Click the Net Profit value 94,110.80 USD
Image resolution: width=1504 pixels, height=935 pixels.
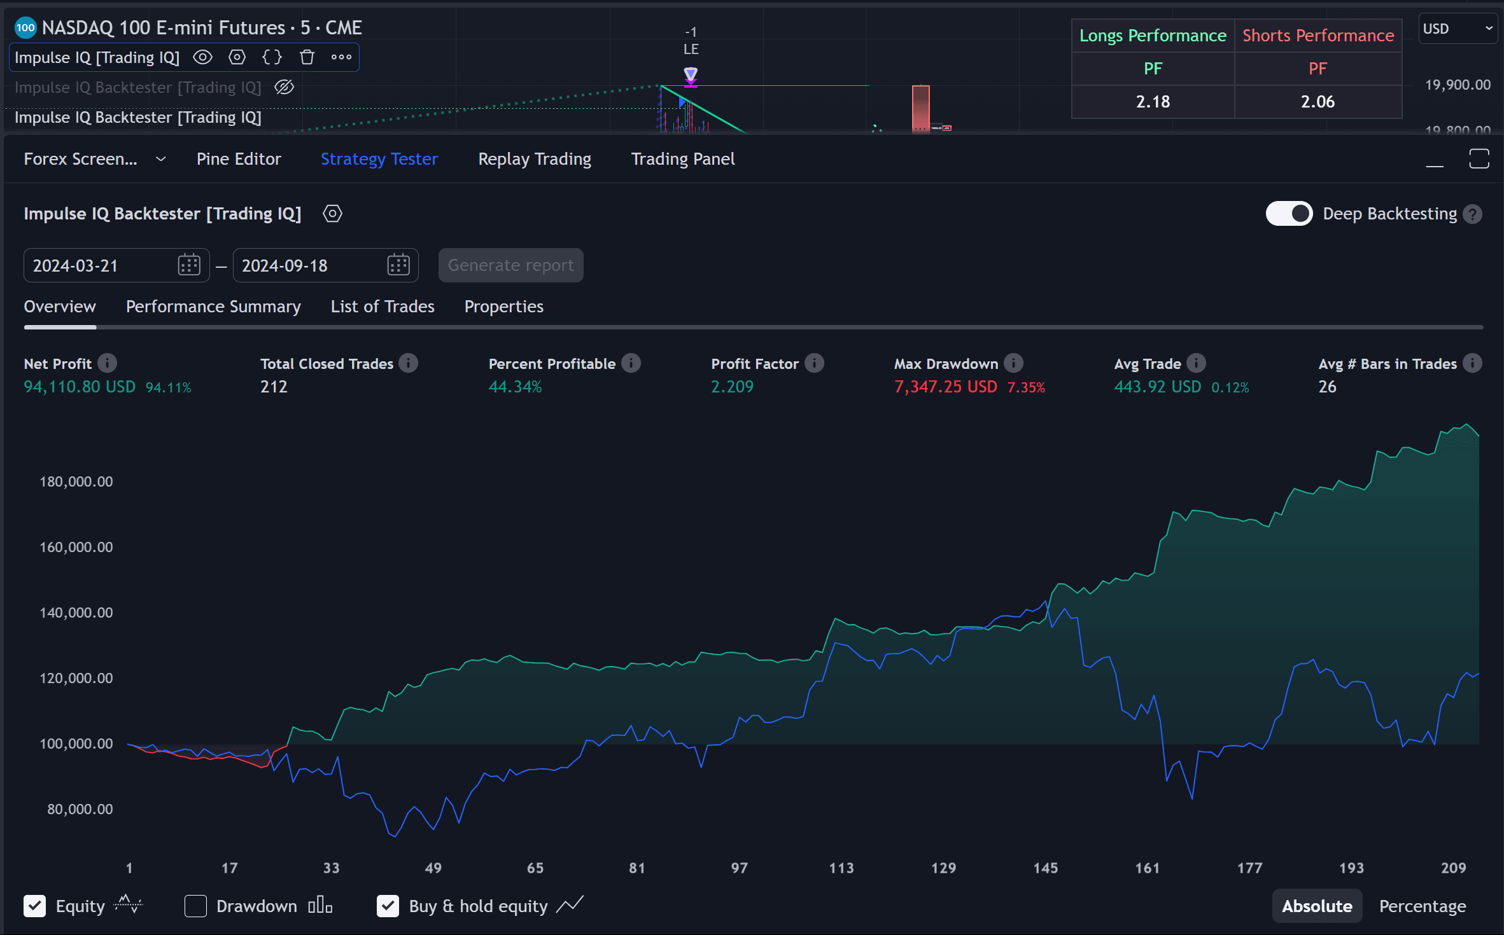[x=80, y=387]
